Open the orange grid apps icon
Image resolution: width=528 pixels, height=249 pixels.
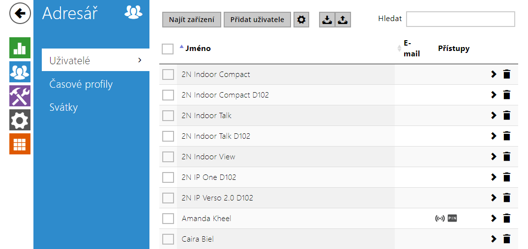click(20, 144)
